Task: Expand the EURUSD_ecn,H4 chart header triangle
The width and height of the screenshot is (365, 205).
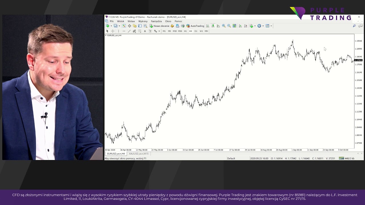Action: pos(106,35)
